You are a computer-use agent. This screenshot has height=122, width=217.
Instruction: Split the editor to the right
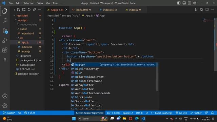tap(207, 10)
